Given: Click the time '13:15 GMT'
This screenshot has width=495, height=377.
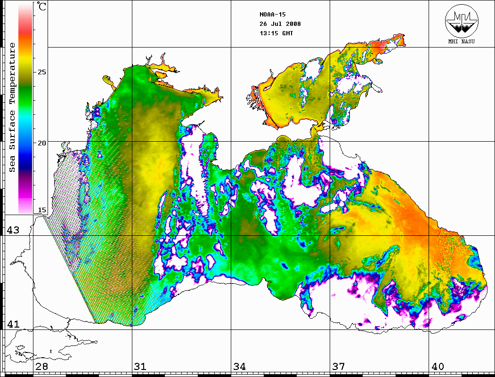Looking at the screenshot, I should 276,33.
